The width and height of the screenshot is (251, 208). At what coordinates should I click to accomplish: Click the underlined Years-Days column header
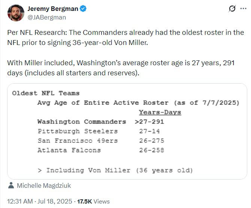(x=160, y=112)
